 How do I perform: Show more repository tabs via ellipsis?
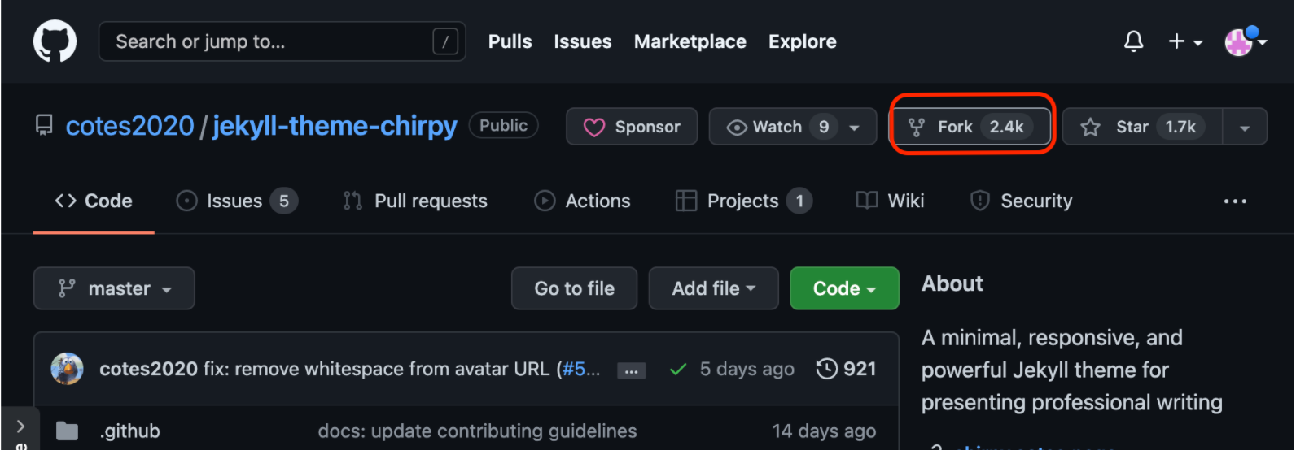coord(1235,201)
